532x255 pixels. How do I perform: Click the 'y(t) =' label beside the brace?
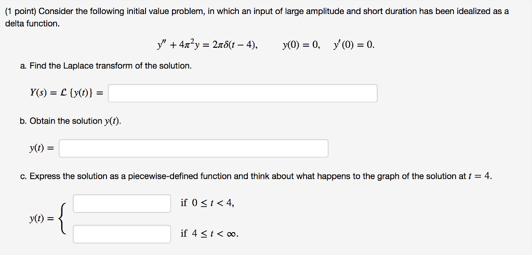coord(42,219)
